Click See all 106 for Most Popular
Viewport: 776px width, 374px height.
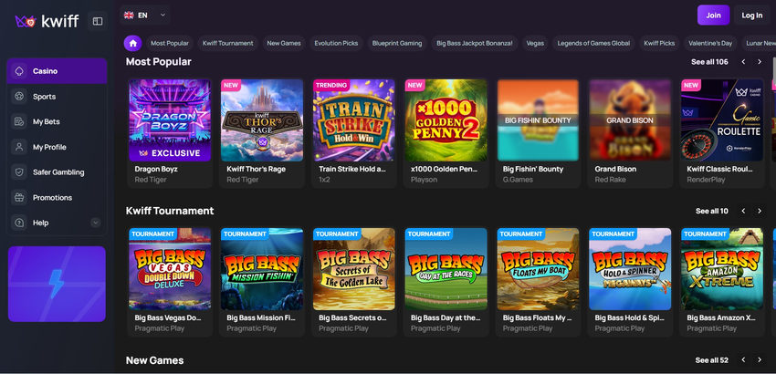click(x=709, y=62)
